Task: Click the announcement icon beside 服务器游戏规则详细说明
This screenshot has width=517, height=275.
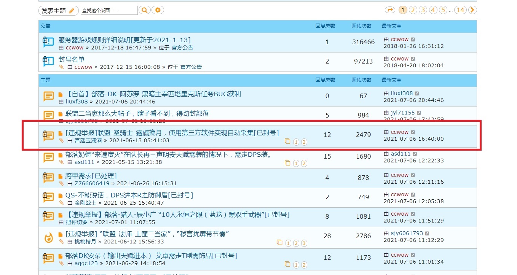Action: [x=48, y=43]
